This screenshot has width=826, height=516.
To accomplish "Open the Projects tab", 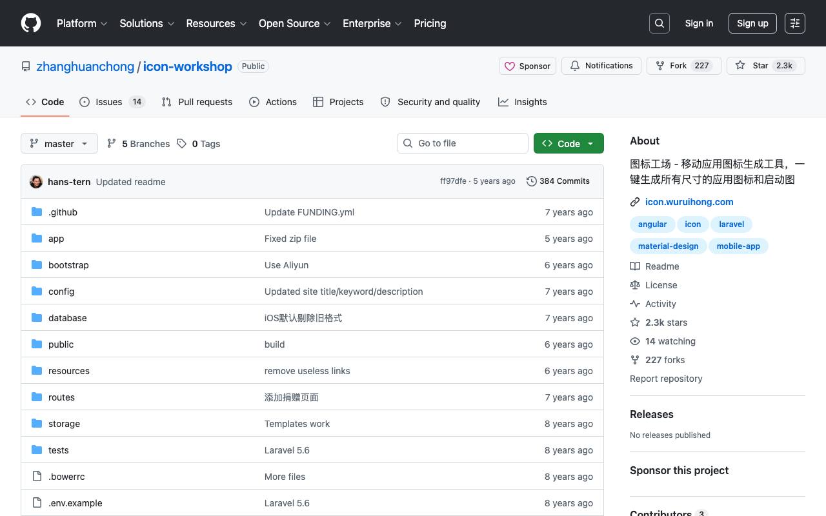I will click(x=338, y=102).
